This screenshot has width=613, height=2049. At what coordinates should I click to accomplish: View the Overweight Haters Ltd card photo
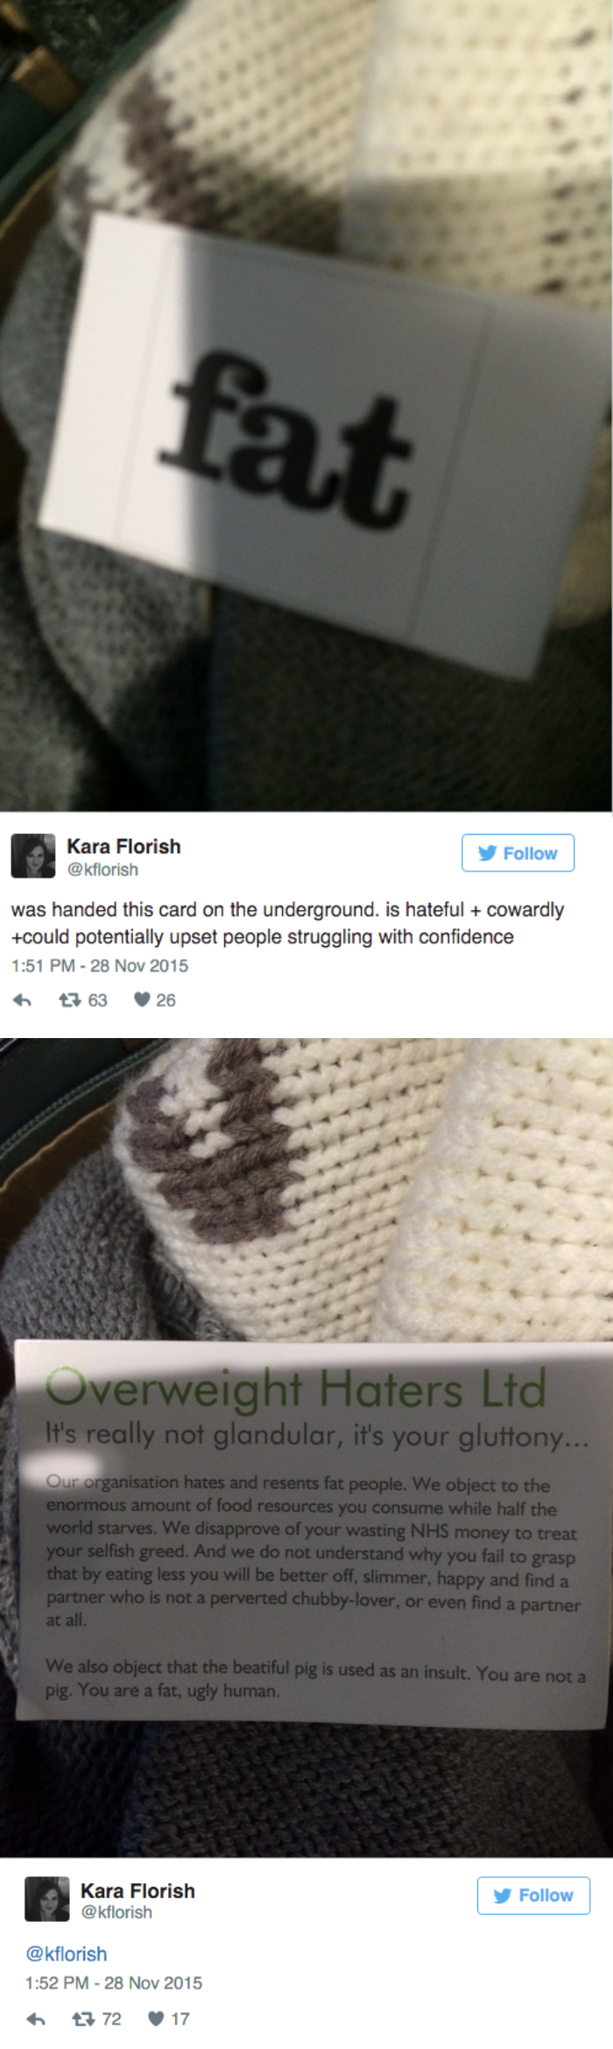(306, 1448)
